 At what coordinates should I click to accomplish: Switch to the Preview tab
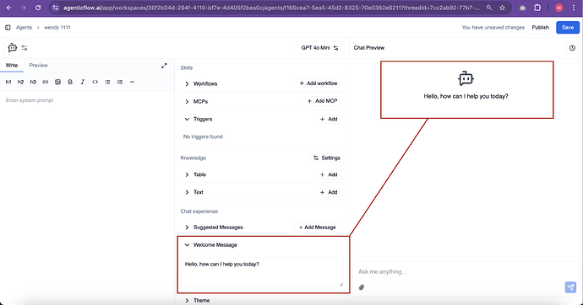(38, 65)
